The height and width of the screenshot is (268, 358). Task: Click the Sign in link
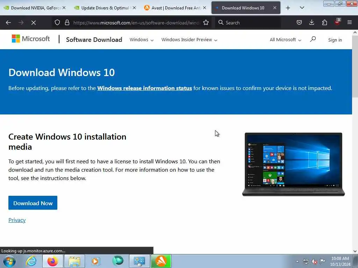point(335,40)
